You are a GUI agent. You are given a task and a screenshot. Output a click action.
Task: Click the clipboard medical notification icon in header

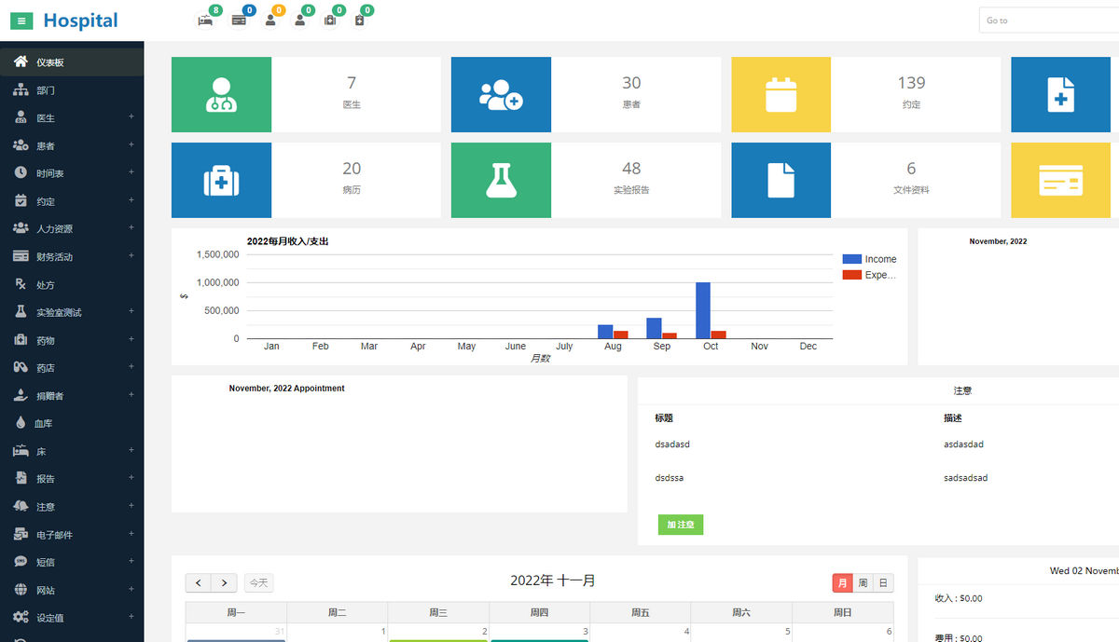tap(360, 20)
